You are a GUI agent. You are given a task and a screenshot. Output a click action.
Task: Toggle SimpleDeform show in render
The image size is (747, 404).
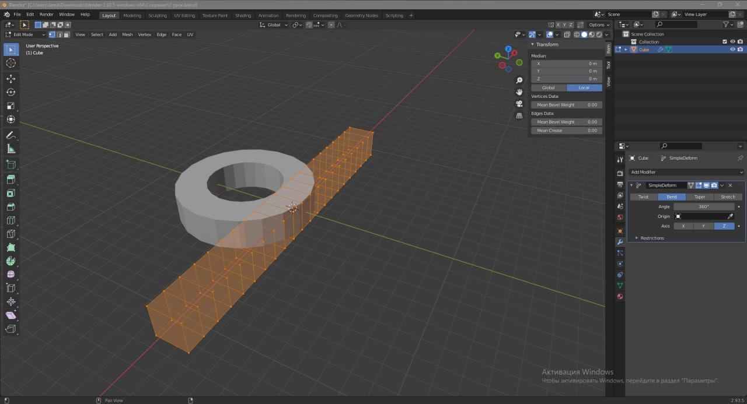tap(714, 185)
